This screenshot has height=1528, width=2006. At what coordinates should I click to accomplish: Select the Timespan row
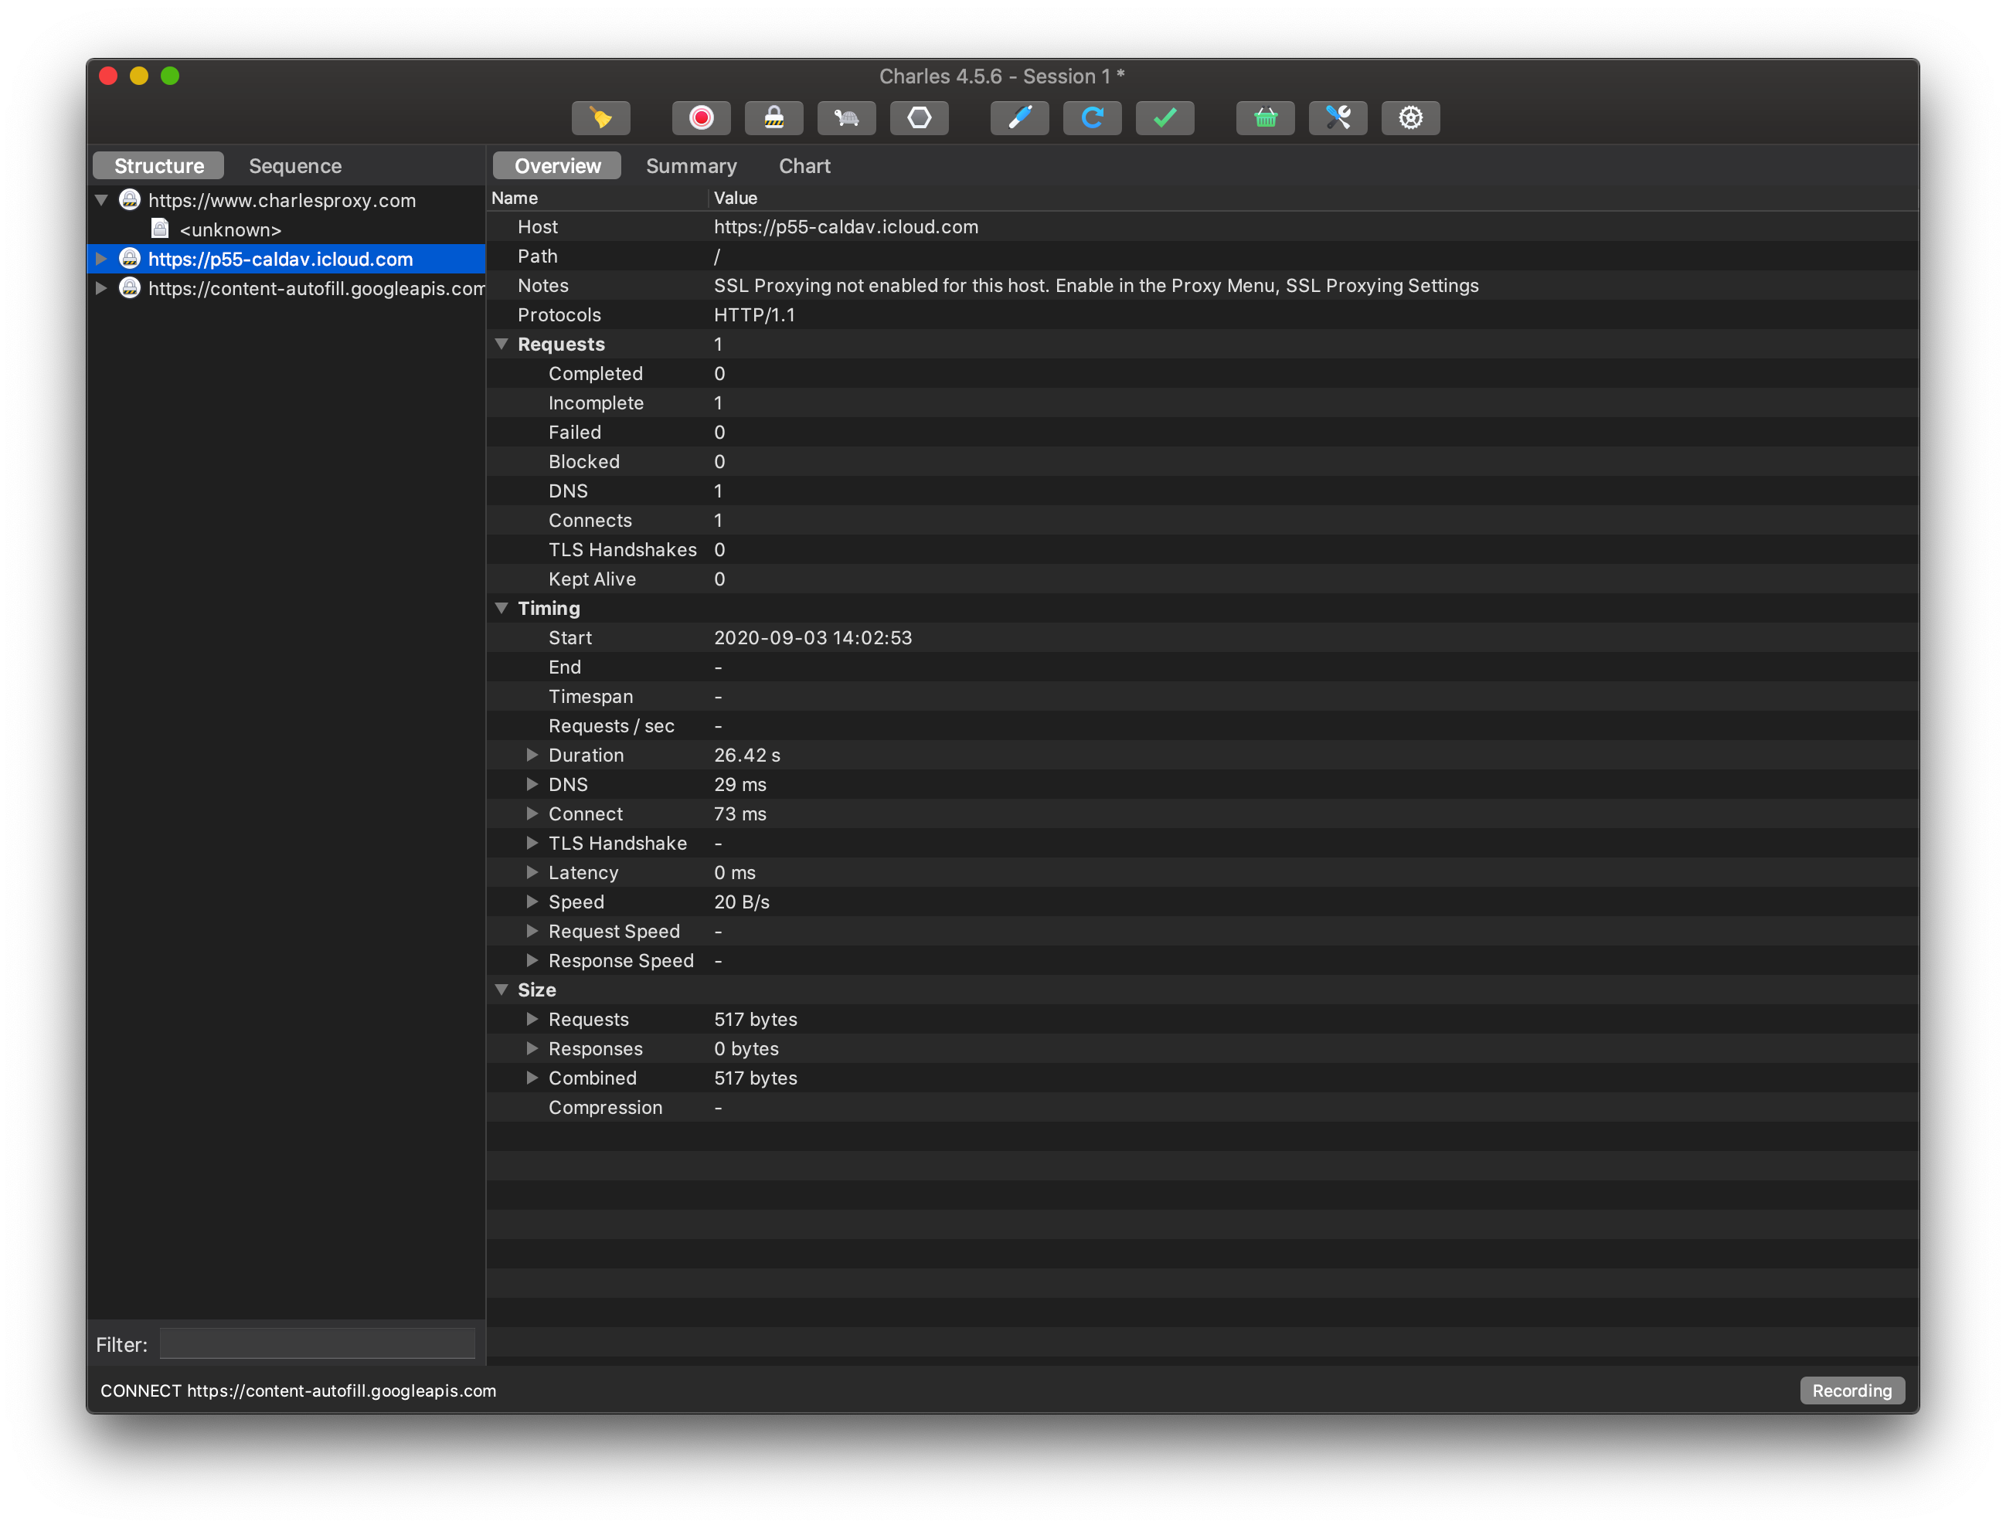pyautogui.click(x=1202, y=696)
